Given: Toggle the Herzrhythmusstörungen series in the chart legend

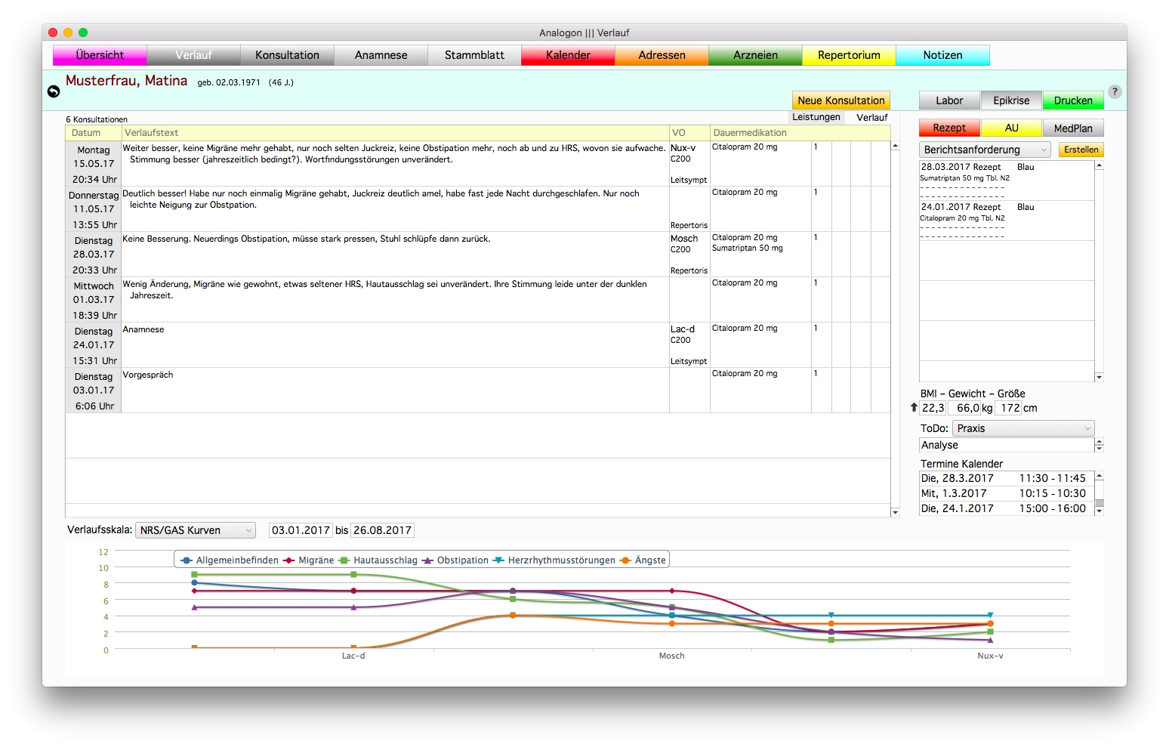Looking at the screenshot, I should [x=554, y=560].
